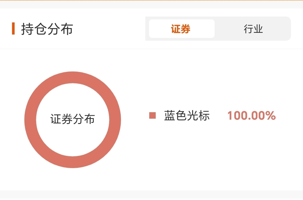303x200 pixels.
Task: Click the grey strip above the 持仓分布 header
Action: [151, 4]
